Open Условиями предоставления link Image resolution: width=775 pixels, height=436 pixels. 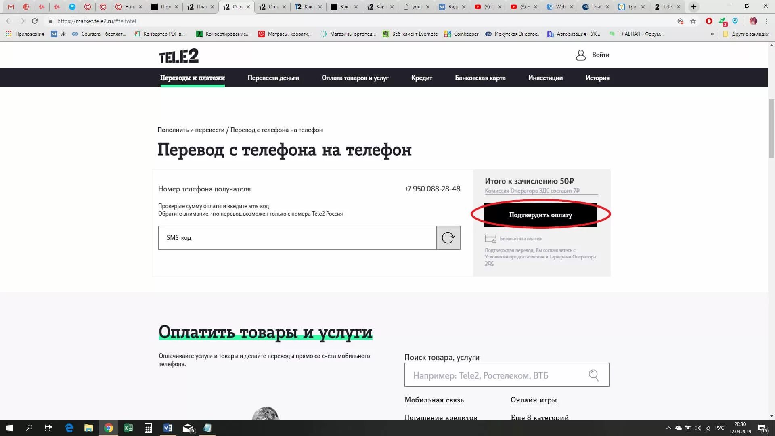514,257
